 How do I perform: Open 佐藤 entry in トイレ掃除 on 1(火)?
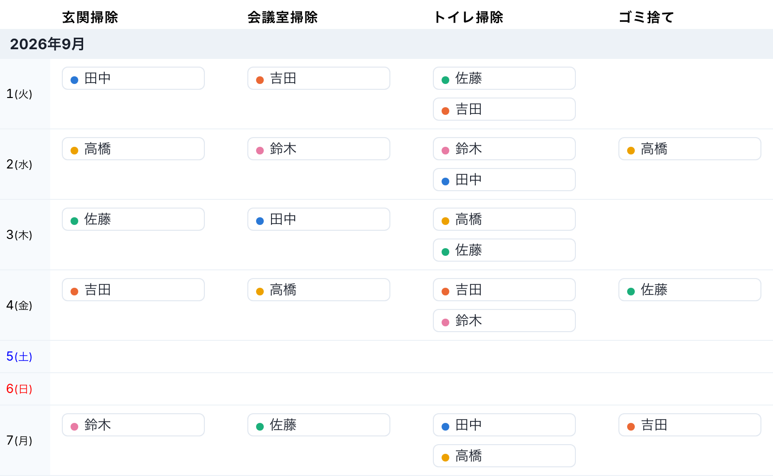click(504, 78)
